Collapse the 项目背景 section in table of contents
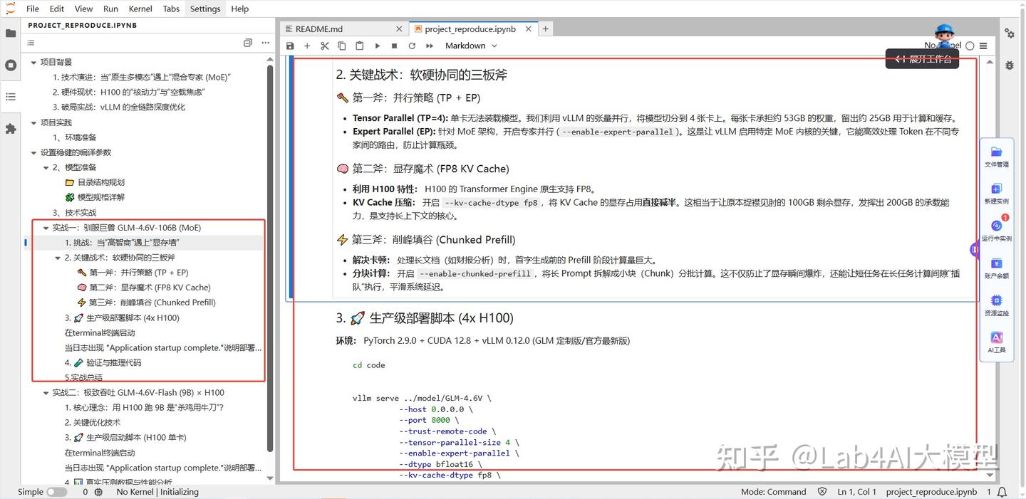 coord(32,61)
